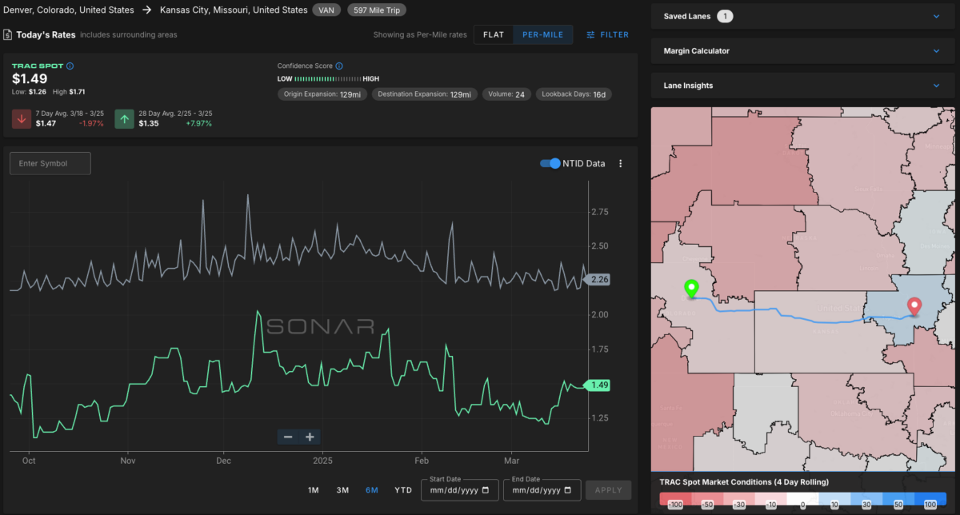Click the TRAC SPOT info icon
The height and width of the screenshot is (515, 960).
(x=70, y=66)
